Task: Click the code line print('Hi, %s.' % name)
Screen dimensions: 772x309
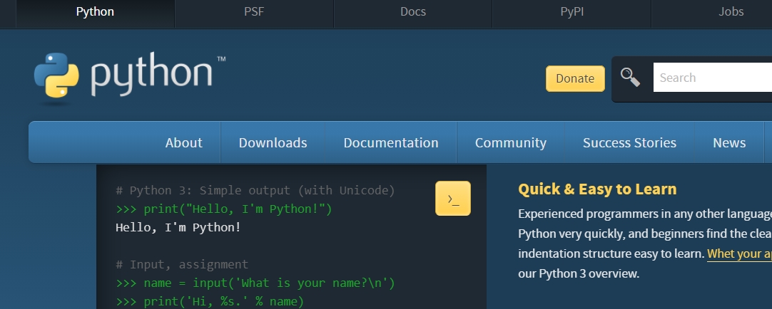Action: tap(210, 301)
